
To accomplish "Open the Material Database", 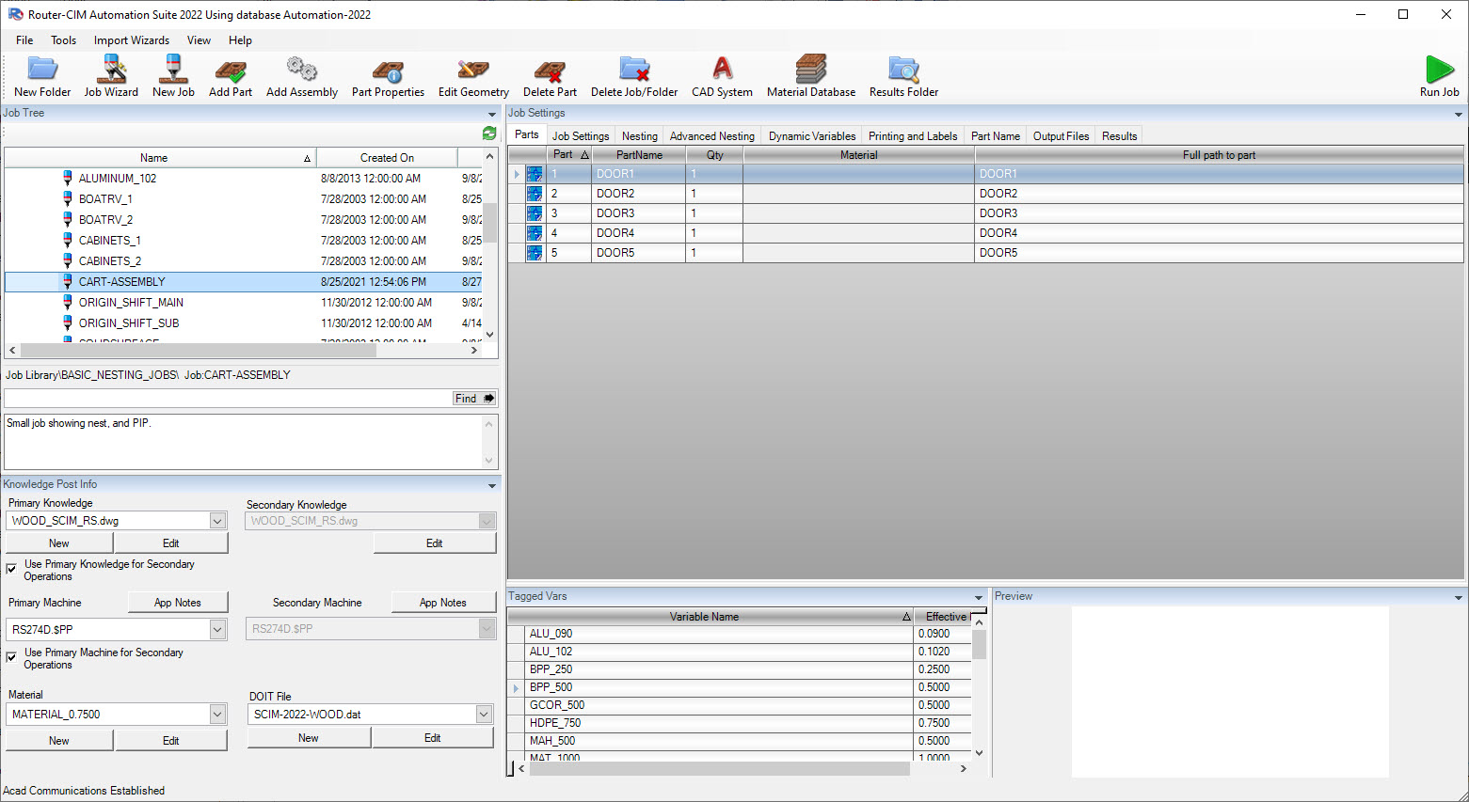I will [x=810, y=75].
